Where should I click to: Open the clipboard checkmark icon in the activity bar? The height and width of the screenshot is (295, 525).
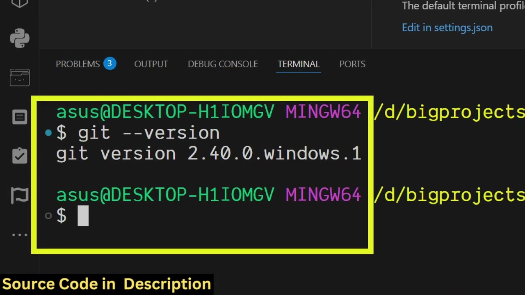[x=20, y=156]
